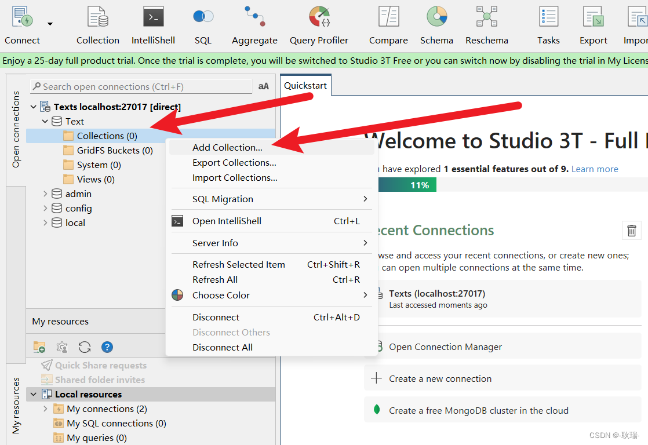Select Quick Share requests item
This screenshot has width=648, height=445.
click(94, 365)
